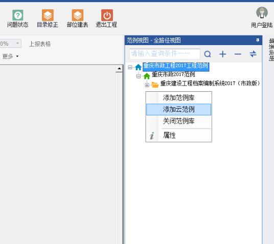Click the 目录修正 toolbar icon

coord(48,15)
